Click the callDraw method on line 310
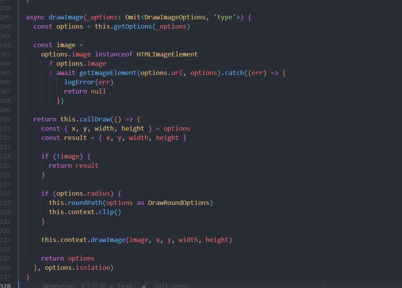 [94, 119]
